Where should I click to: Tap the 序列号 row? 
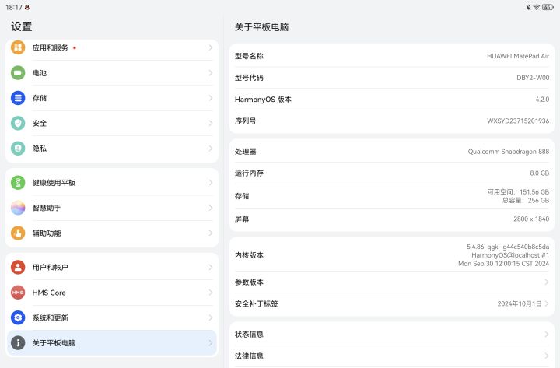pyautogui.click(x=392, y=121)
